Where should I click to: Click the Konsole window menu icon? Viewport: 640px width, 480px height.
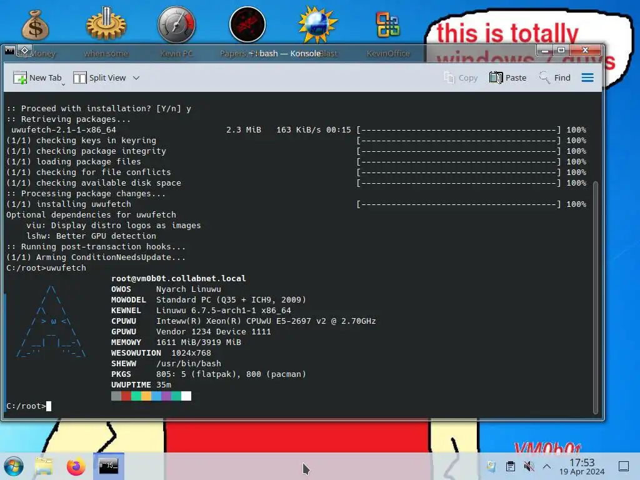(x=10, y=51)
